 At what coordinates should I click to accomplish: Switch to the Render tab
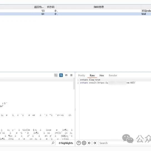[x=113, y=75]
